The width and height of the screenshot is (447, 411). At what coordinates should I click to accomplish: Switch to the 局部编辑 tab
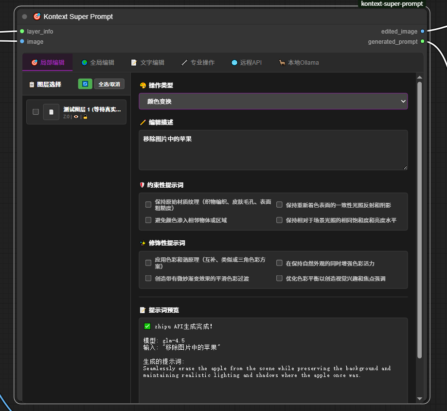pos(48,62)
